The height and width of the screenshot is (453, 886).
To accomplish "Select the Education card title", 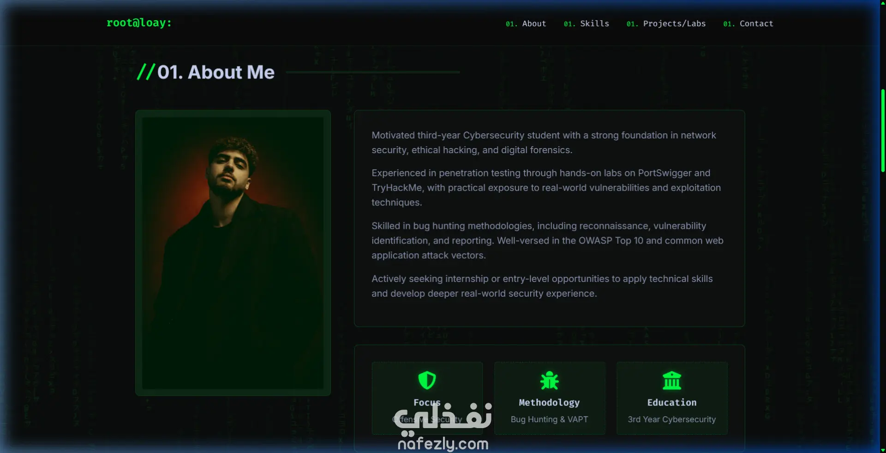I will click(672, 402).
